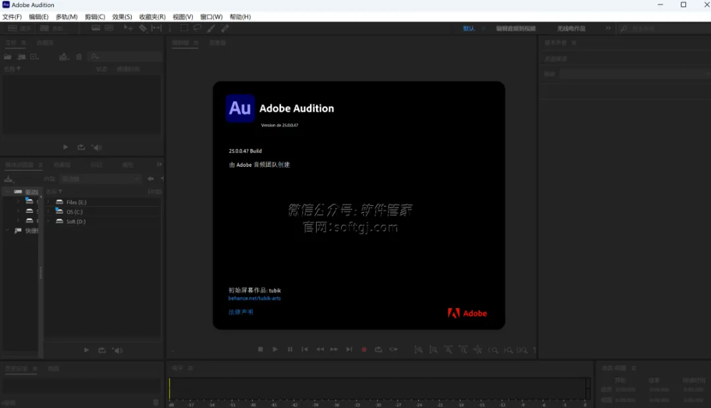Click the play icon under the Files list

click(x=65, y=147)
